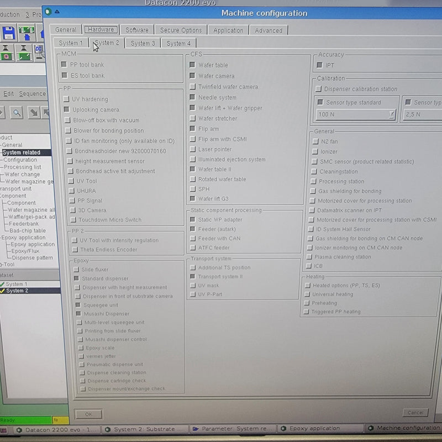Click the System 2: Substrate taskbar entry
The height and width of the screenshot is (442, 442).
144,429
